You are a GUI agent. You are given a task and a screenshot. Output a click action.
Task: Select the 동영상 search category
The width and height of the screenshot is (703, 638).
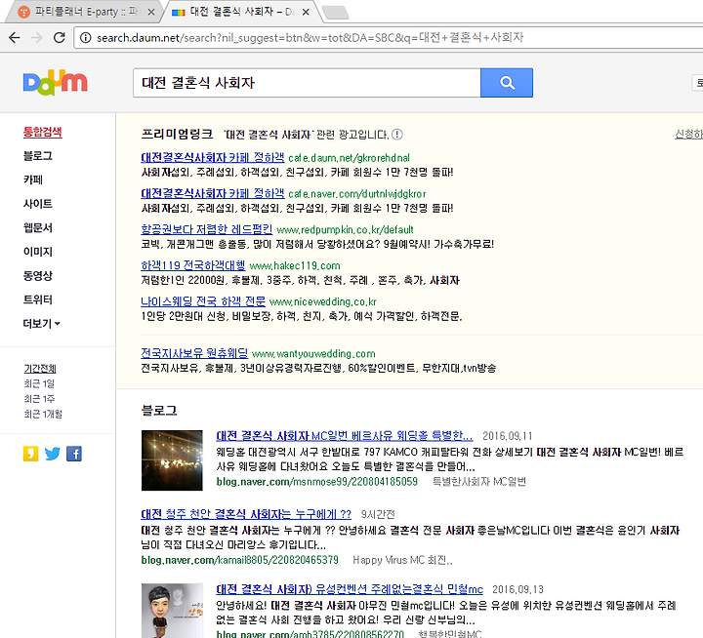[x=38, y=275]
